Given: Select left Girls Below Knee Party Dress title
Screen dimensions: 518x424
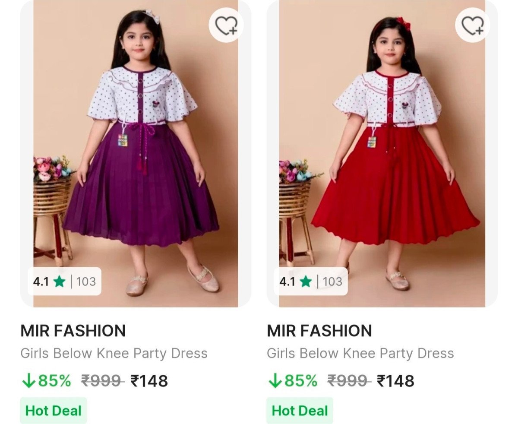Looking at the screenshot, I should click(x=114, y=353).
